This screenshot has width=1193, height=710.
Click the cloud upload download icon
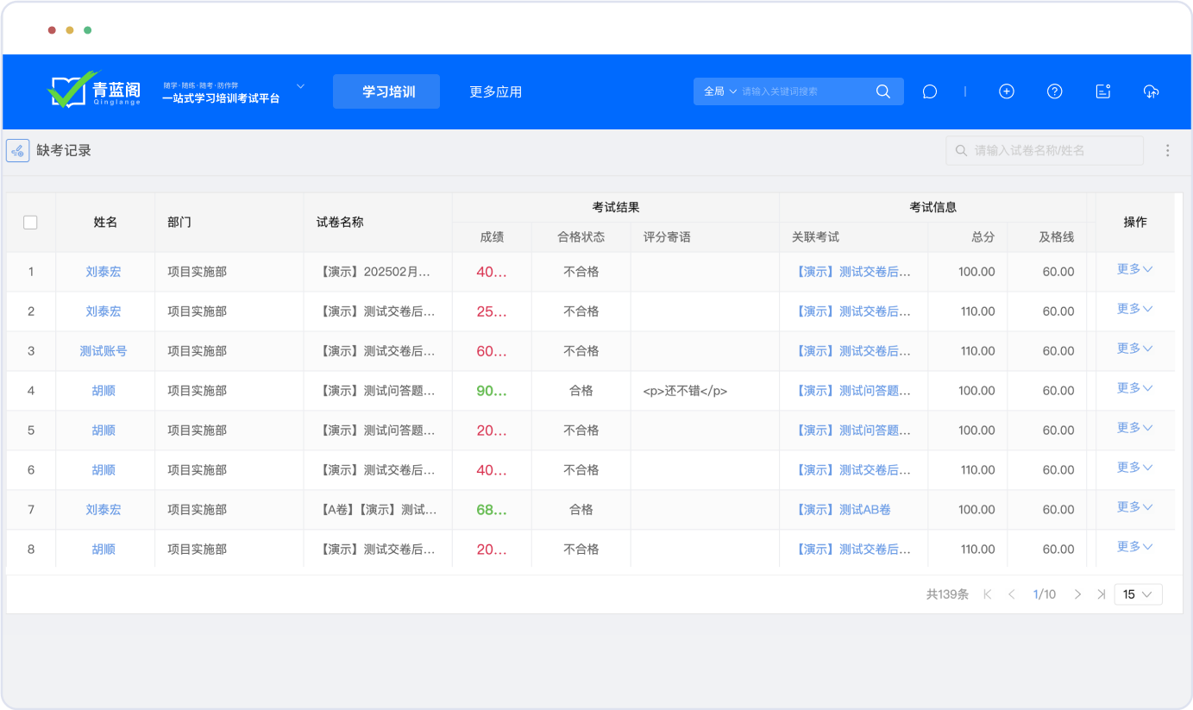[x=1151, y=91]
